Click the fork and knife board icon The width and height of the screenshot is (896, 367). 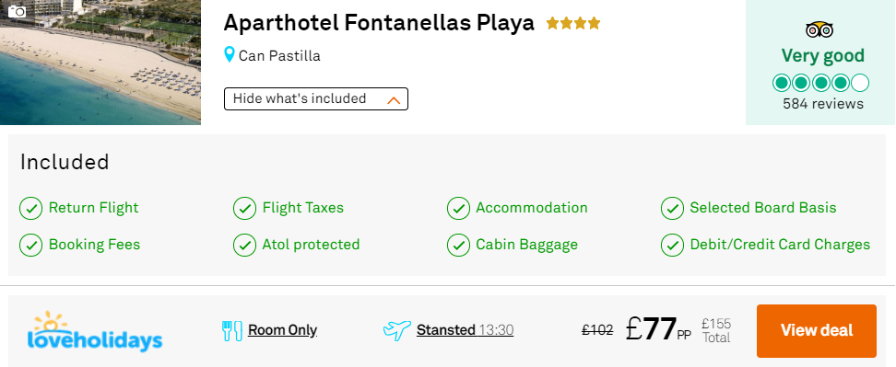(x=232, y=330)
